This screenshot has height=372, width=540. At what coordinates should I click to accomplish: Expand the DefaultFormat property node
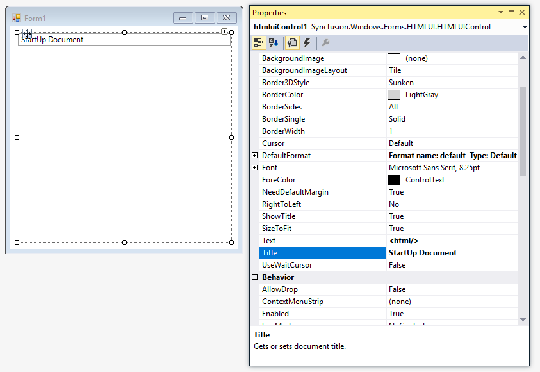coord(255,155)
